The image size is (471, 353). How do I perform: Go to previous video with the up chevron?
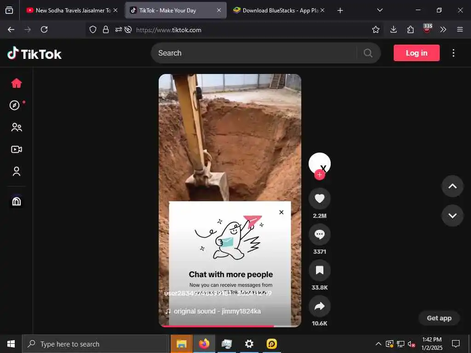click(x=453, y=186)
